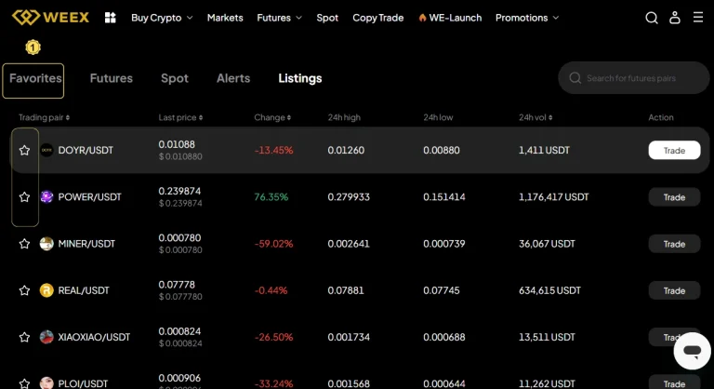The height and width of the screenshot is (389, 714).
Task: Click the 634,615 USDT volume value
Action: [x=549, y=290]
